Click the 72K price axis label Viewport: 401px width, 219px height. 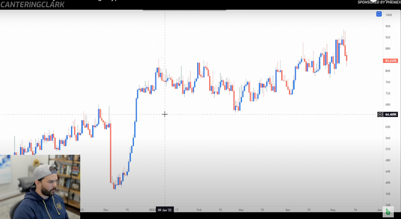click(388, 93)
